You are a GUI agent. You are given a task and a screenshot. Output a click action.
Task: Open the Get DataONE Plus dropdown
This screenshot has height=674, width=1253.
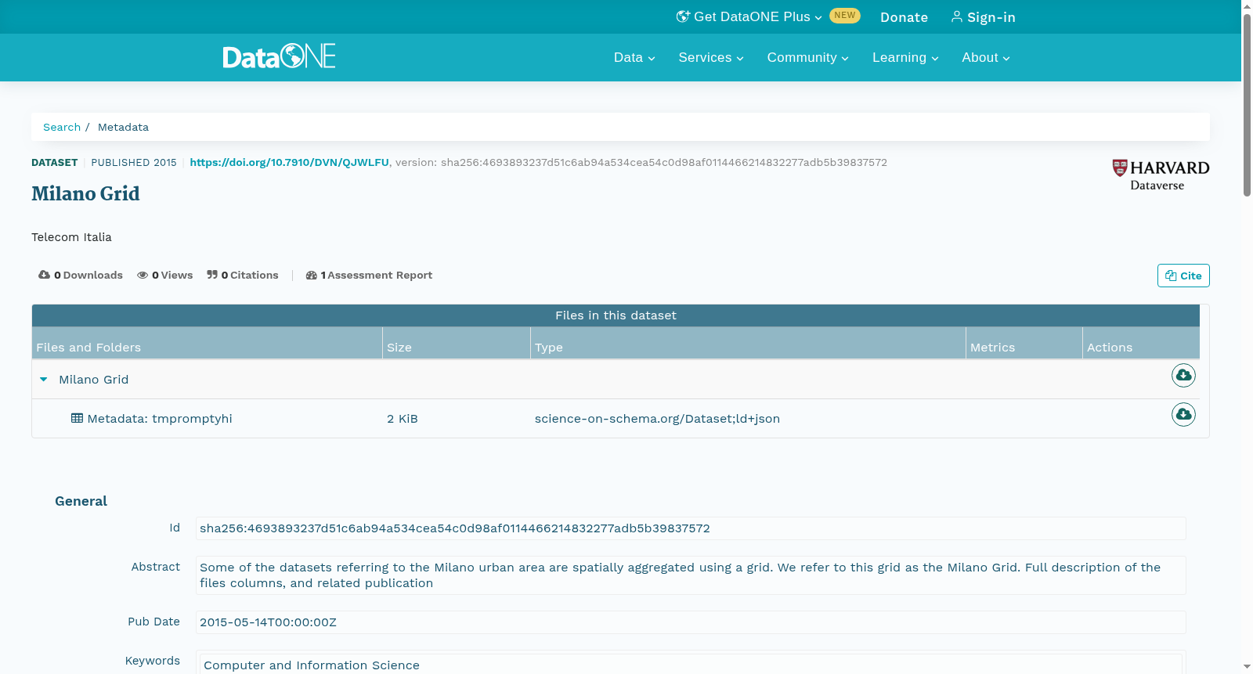[749, 16]
